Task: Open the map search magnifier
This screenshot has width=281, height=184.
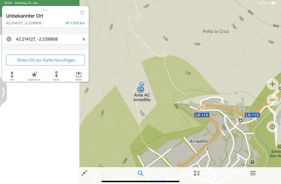Action: point(140,173)
